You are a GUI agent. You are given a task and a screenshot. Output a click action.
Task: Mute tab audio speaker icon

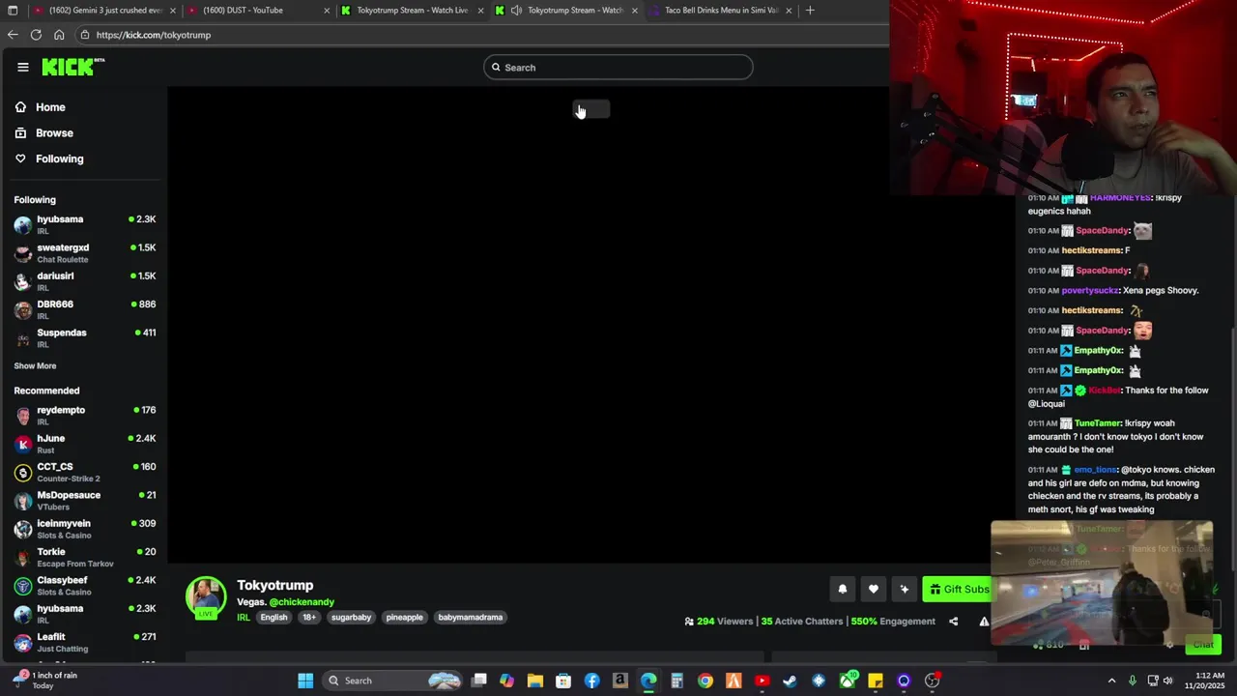coord(516,11)
